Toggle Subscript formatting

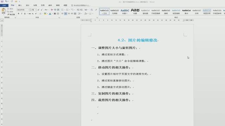33,14
